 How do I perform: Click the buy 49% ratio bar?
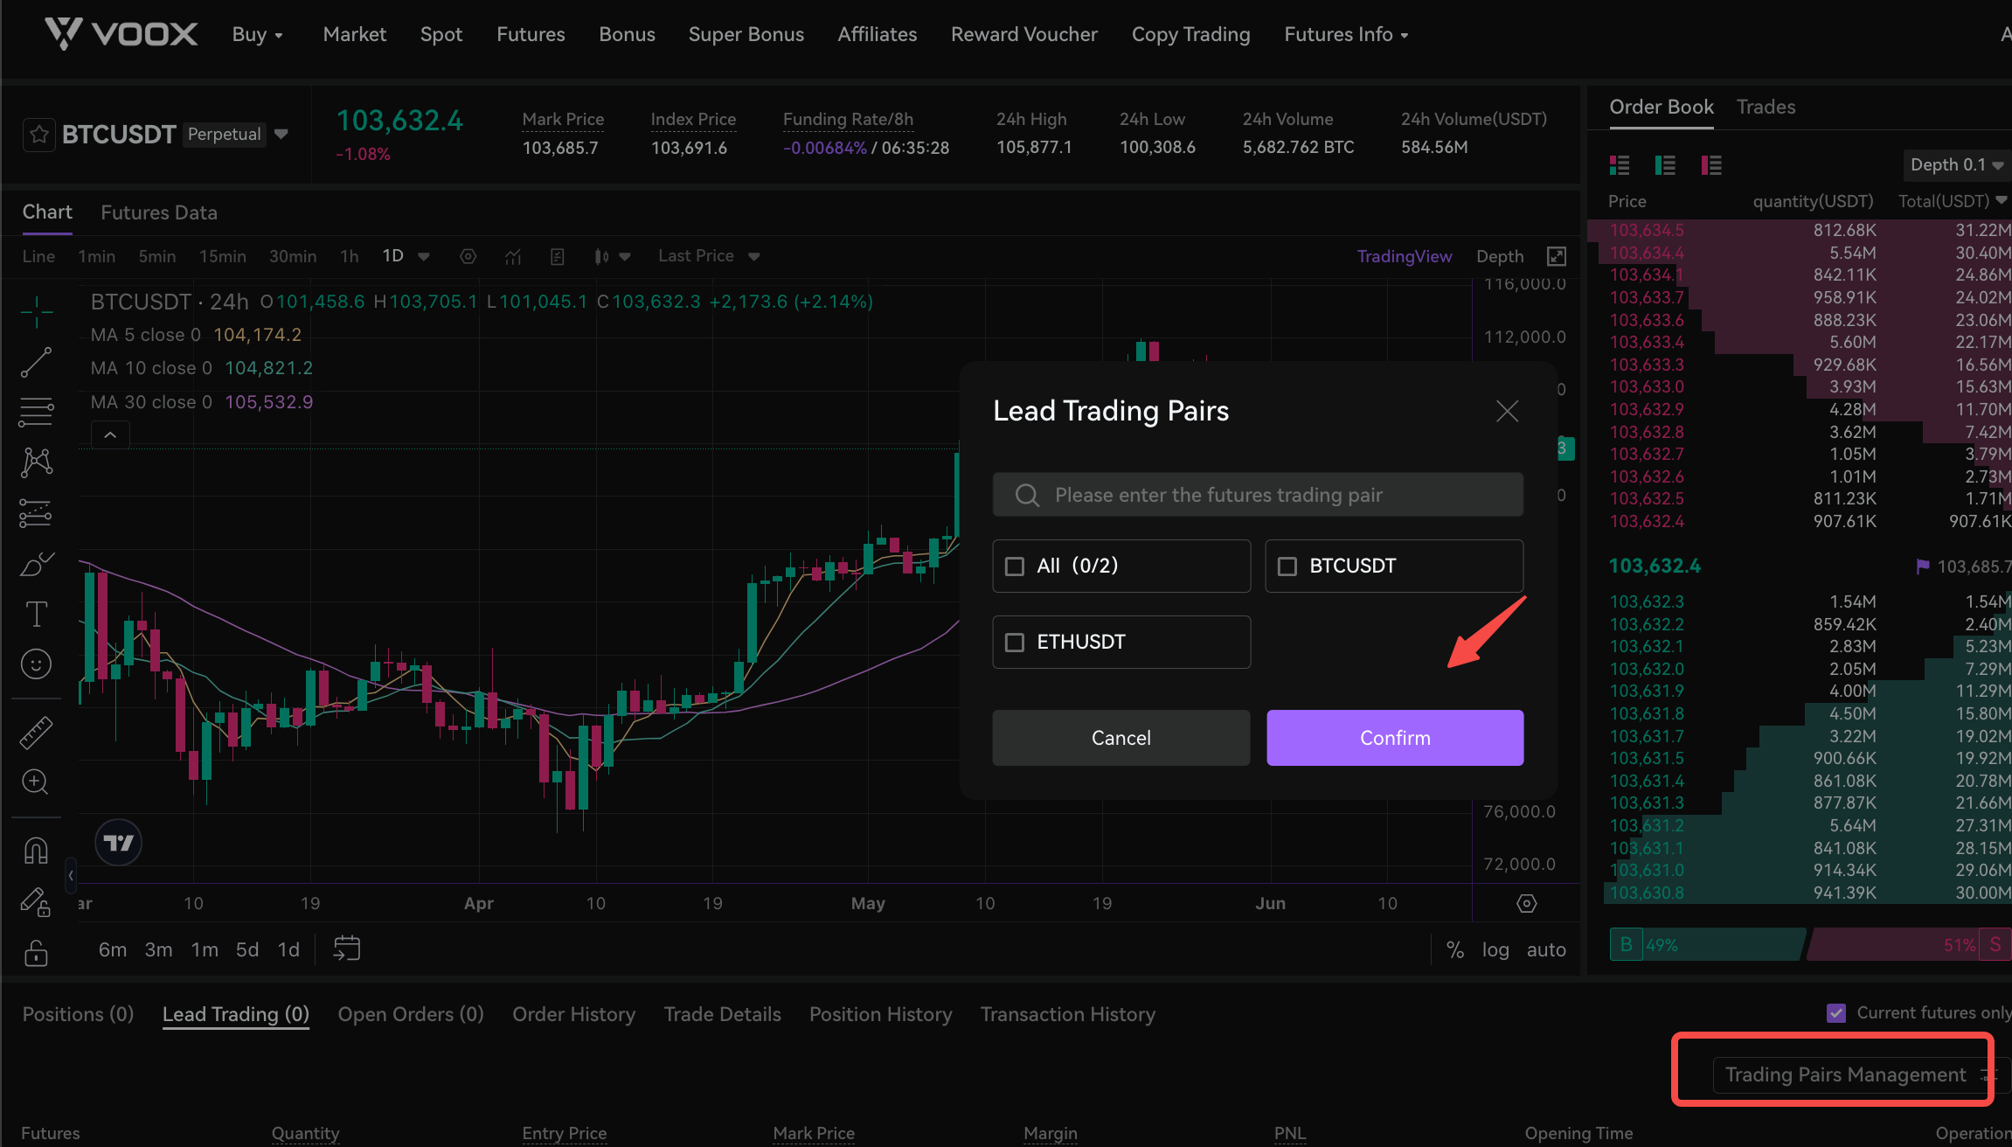(1708, 945)
